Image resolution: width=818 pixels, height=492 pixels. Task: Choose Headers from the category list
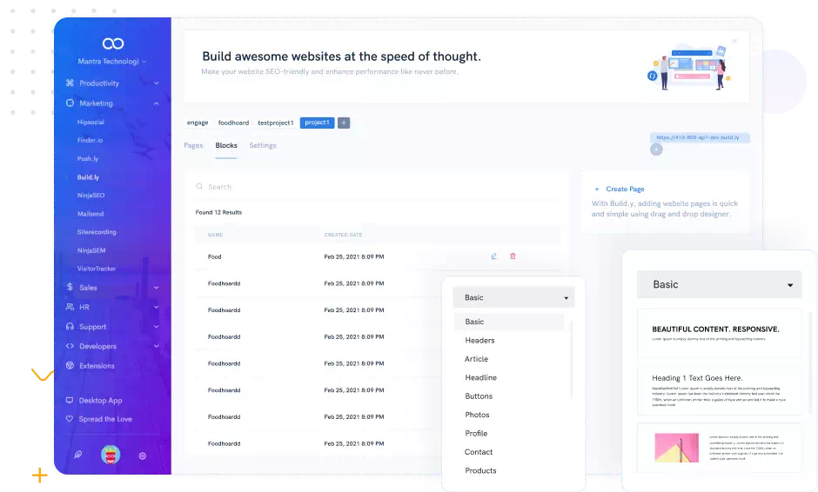(480, 341)
